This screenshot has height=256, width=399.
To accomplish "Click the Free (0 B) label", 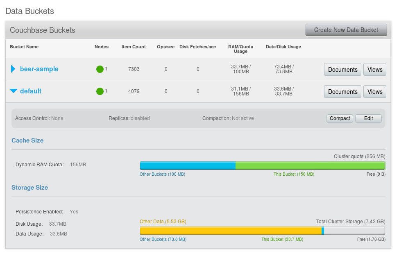I will 376,174.
